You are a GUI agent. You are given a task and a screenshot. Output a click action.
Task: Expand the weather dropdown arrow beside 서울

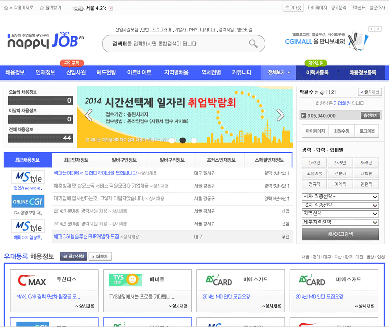[111, 8]
